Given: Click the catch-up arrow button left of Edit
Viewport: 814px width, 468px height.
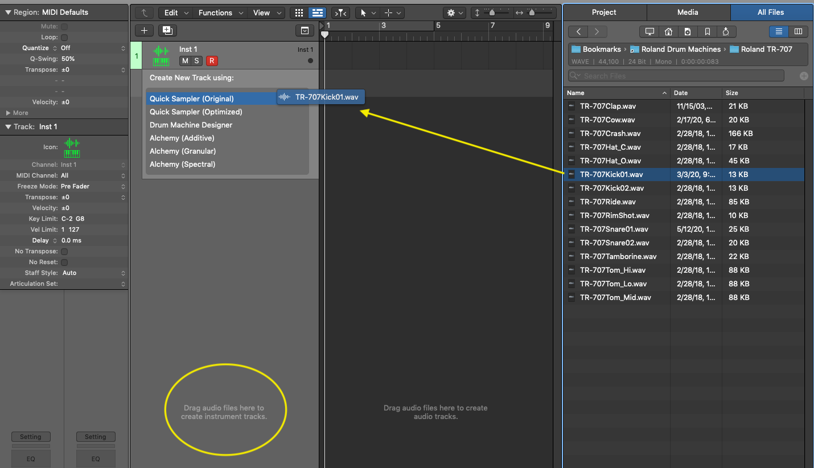Looking at the screenshot, I should pyautogui.click(x=145, y=13).
